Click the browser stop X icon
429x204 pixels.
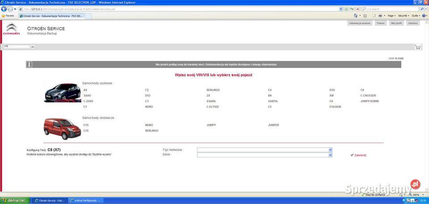pyautogui.click(x=357, y=9)
